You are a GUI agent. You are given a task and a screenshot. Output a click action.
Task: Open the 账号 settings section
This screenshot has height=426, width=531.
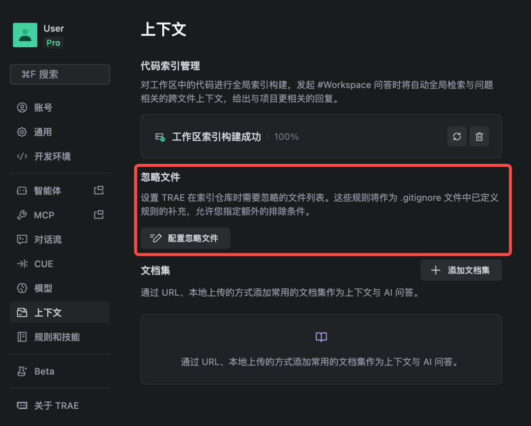(x=43, y=108)
